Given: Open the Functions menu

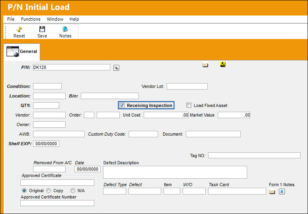Looking at the screenshot, I should [31, 19].
